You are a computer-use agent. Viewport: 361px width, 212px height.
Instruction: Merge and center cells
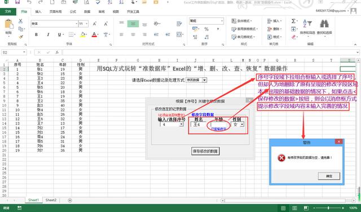pos(179,34)
